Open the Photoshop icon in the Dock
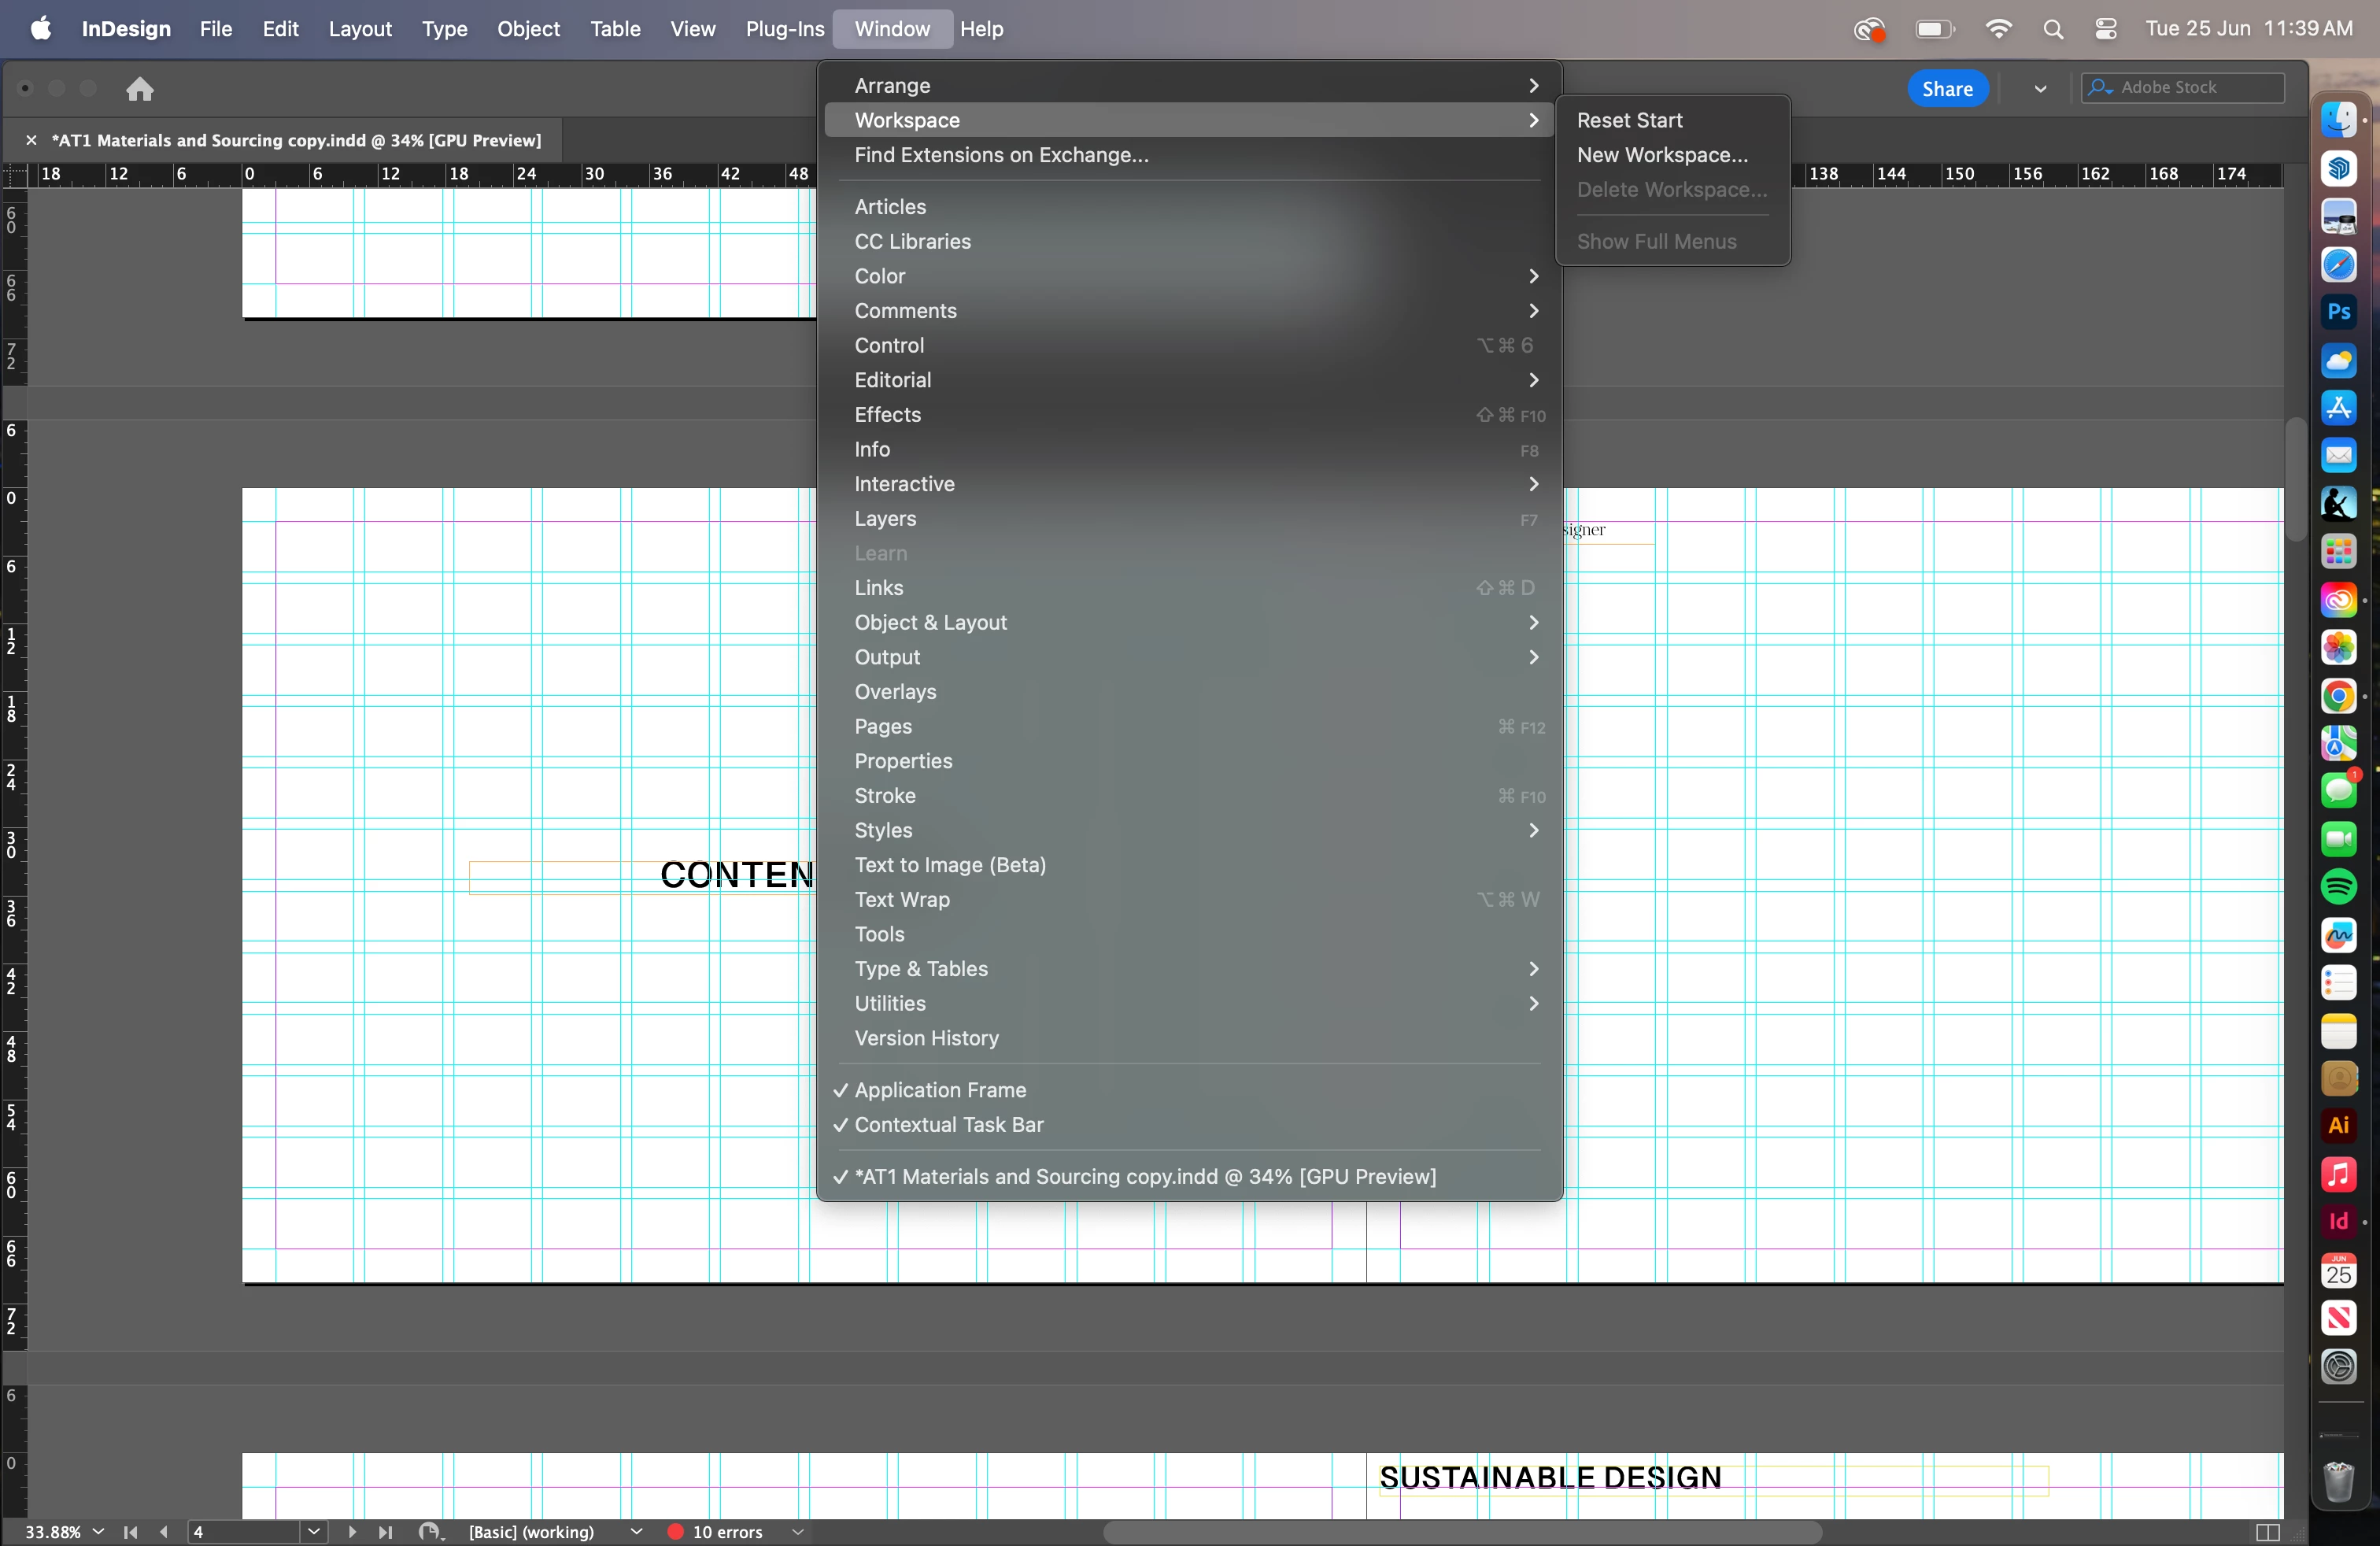Screen dimensions: 2380x1546 click(x=2338, y=312)
